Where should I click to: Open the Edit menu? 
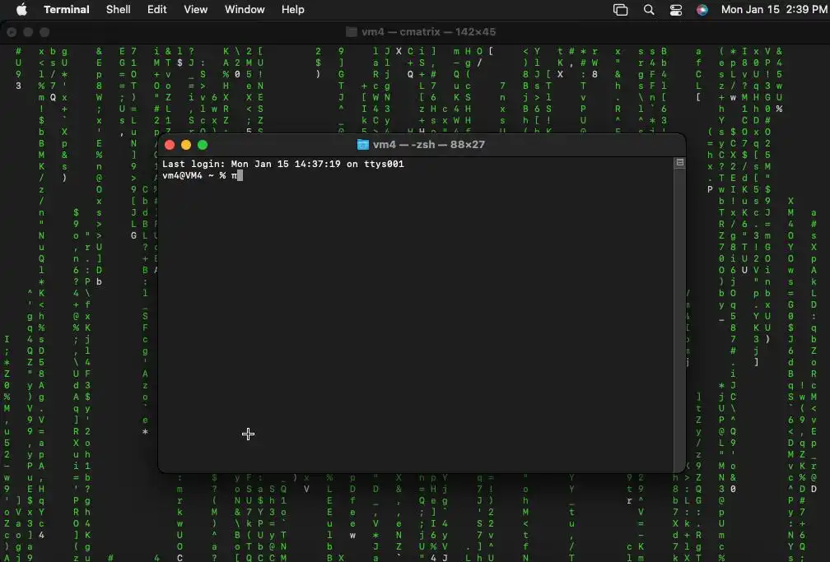click(x=156, y=10)
